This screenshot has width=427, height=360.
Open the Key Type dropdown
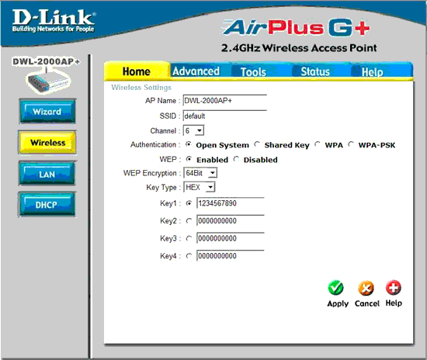click(x=200, y=187)
